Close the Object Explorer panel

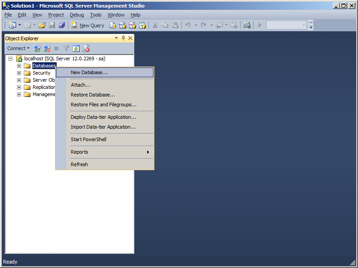pyautogui.click(x=130, y=38)
